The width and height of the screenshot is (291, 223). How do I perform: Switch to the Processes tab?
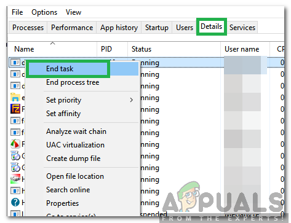click(28, 28)
